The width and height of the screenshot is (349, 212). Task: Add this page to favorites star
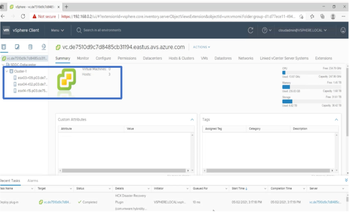tap(301, 17)
